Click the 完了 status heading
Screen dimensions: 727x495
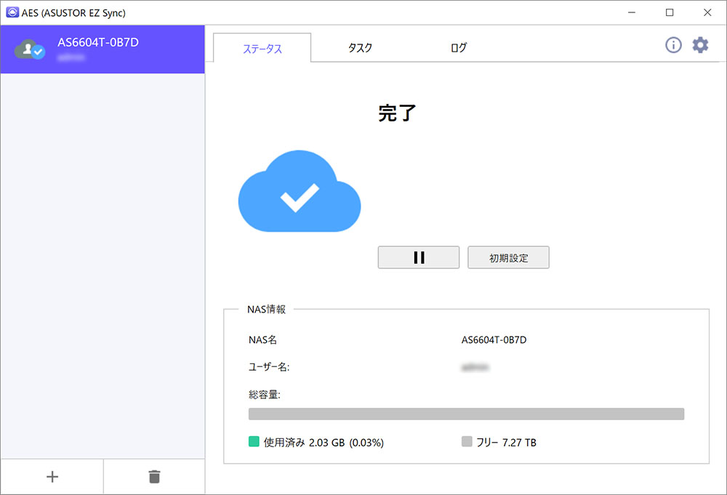(398, 113)
